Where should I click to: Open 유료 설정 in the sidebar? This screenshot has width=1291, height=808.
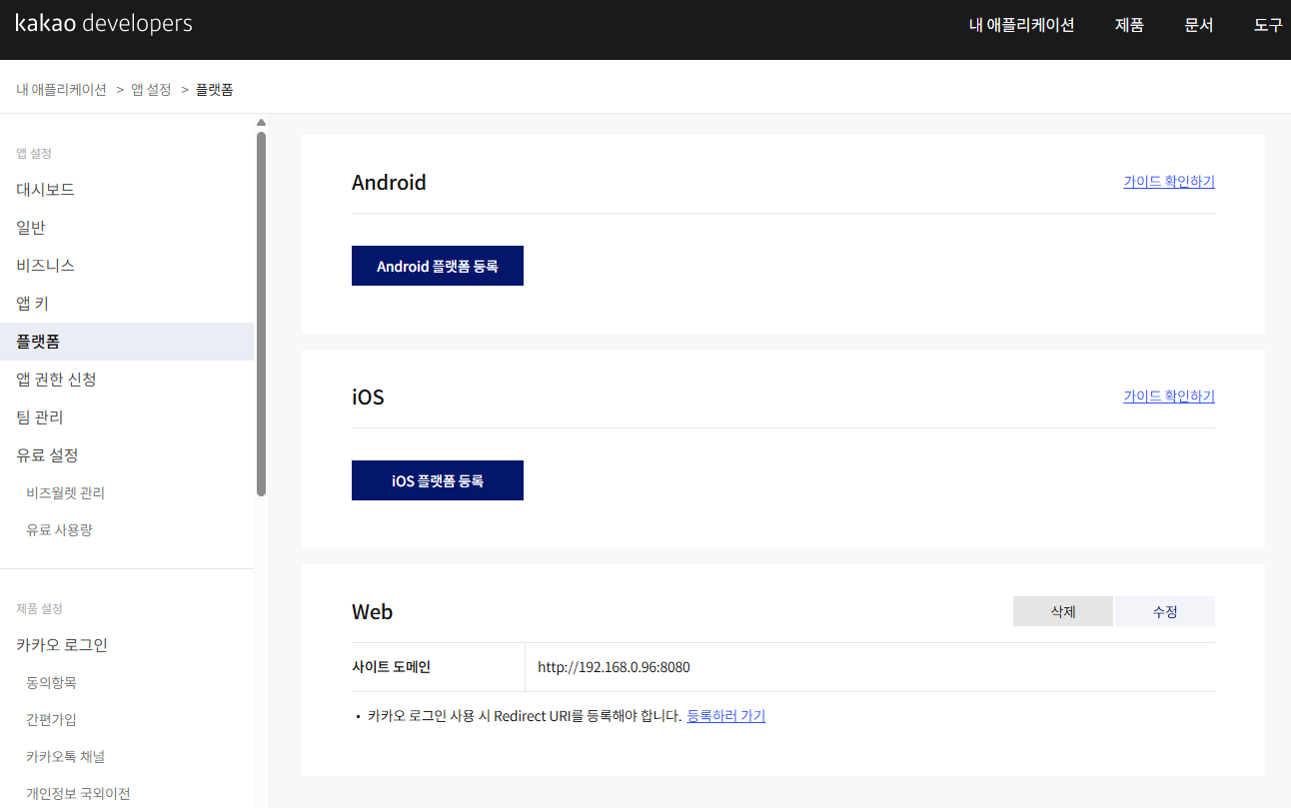127,455
